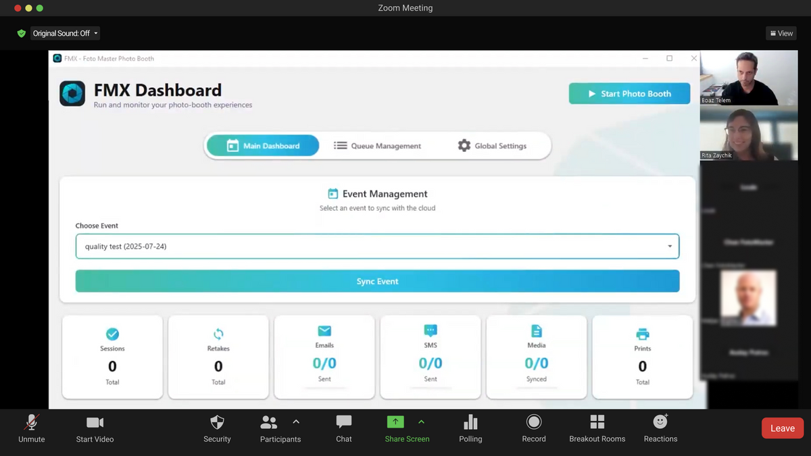Click the Event Management calendar icon
811x456 pixels.
click(x=333, y=194)
